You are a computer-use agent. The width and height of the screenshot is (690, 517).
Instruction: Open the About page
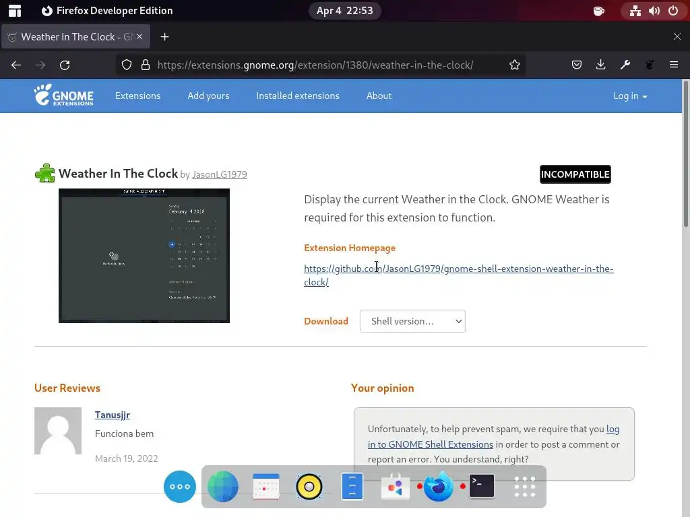tap(379, 96)
